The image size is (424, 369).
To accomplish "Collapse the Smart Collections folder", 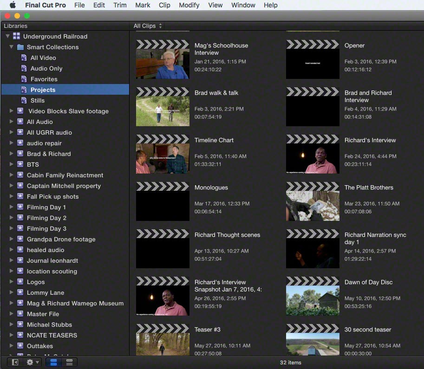I will point(11,47).
